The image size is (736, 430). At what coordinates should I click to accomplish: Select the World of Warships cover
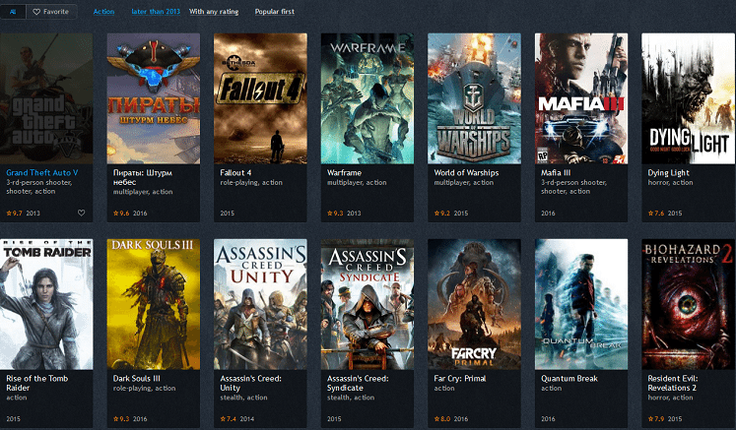pos(474,98)
